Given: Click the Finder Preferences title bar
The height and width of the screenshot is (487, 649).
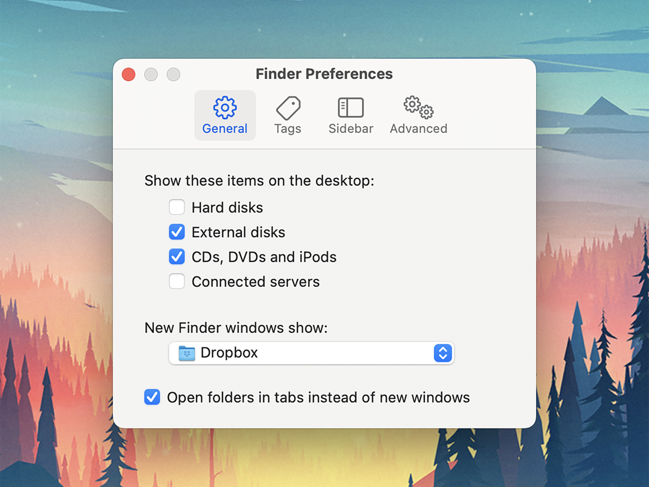Looking at the screenshot, I should coord(324,74).
